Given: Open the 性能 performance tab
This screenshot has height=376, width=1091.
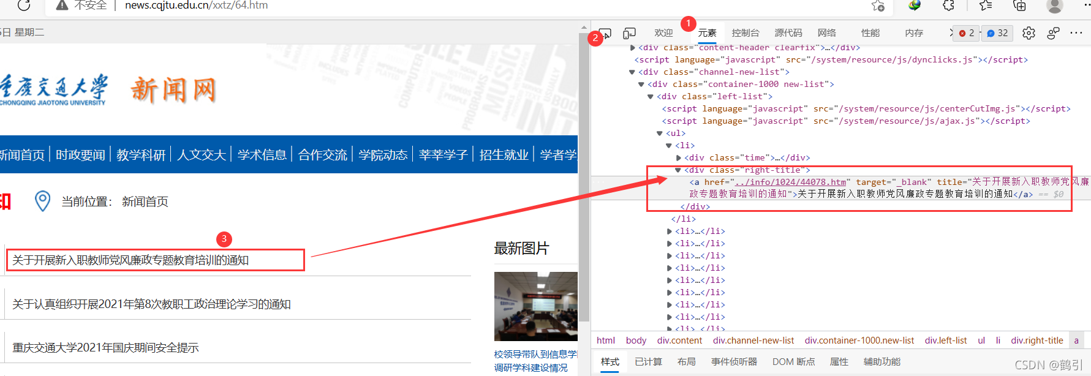Looking at the screenshot, I should click(870, 33).
